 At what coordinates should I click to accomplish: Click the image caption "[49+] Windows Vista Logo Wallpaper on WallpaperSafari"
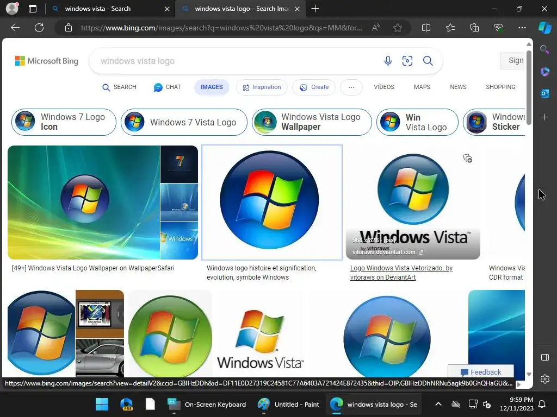click(93, 268)
